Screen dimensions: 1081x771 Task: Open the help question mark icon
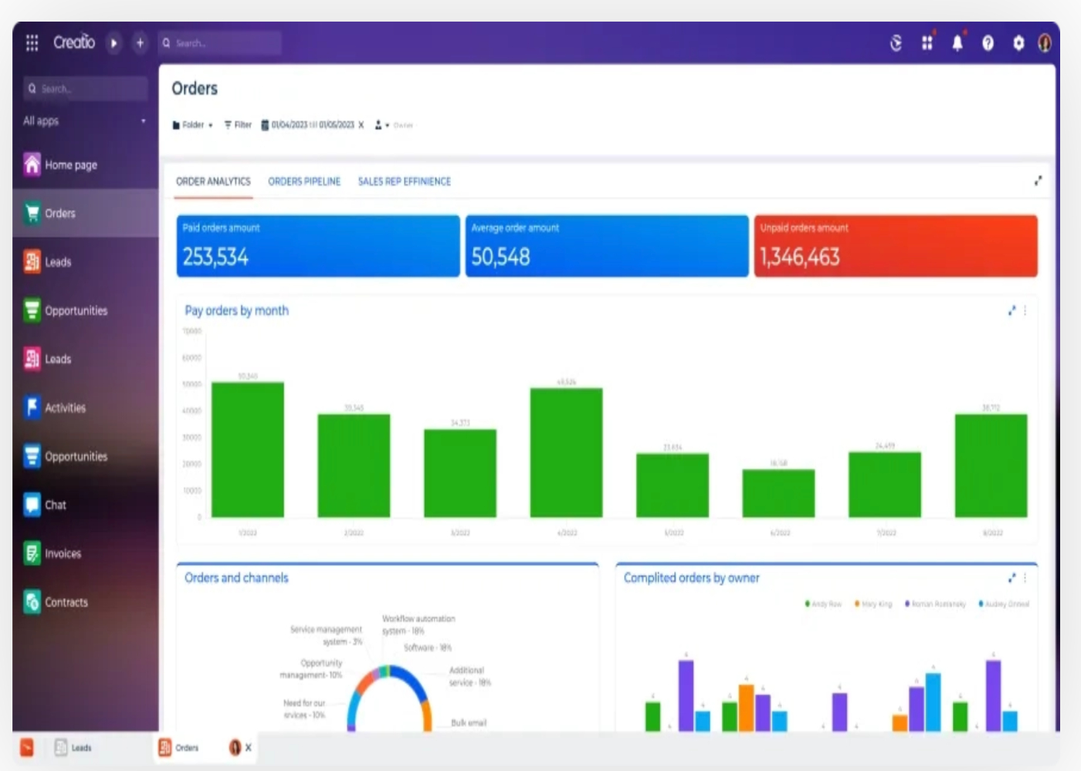coord(988,43)
